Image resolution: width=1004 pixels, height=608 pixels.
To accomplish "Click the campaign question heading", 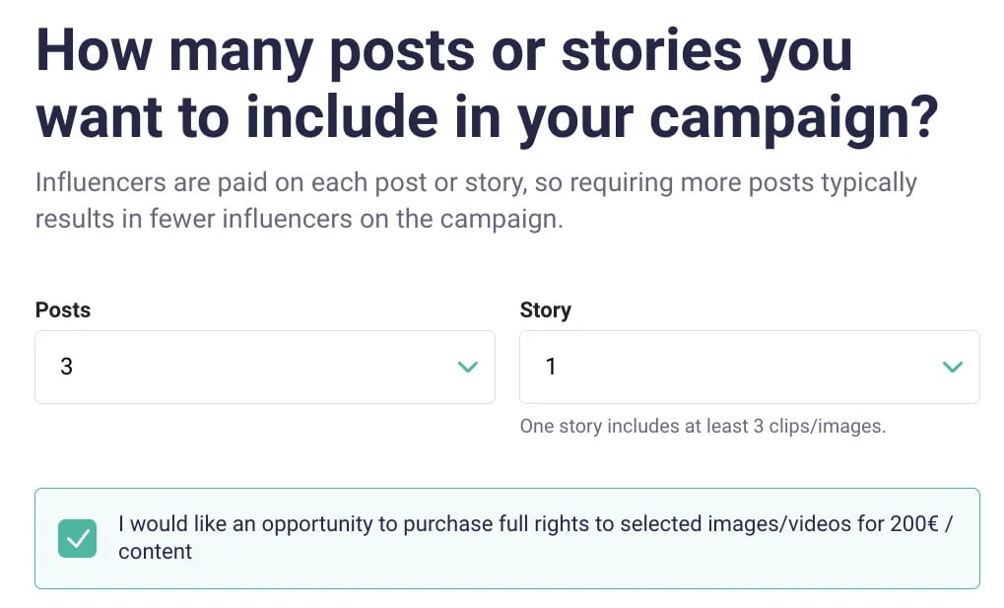I will click(x=443, y=84).
